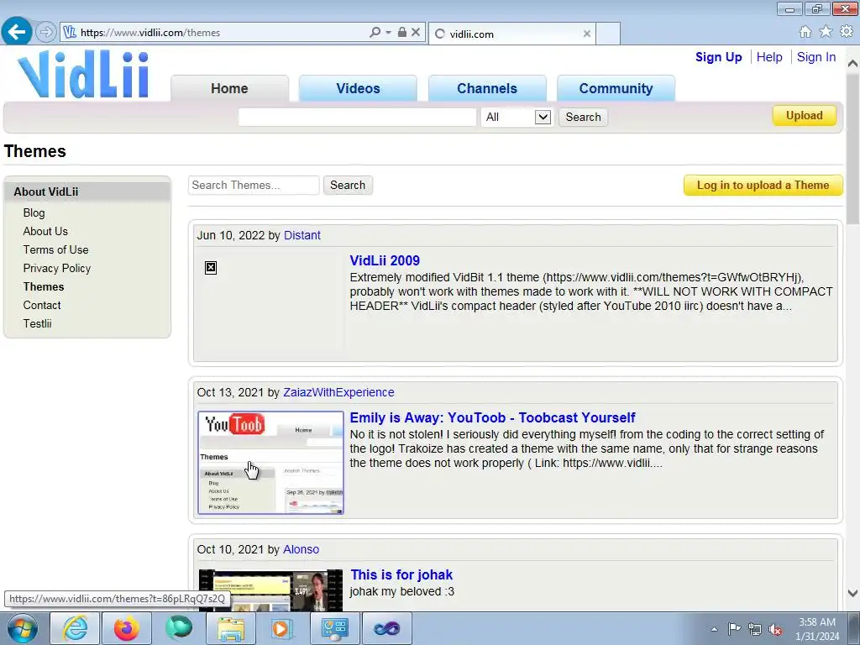Open the Control Panel taskbar icon
The image size is (860, 645).
(334, 628)
